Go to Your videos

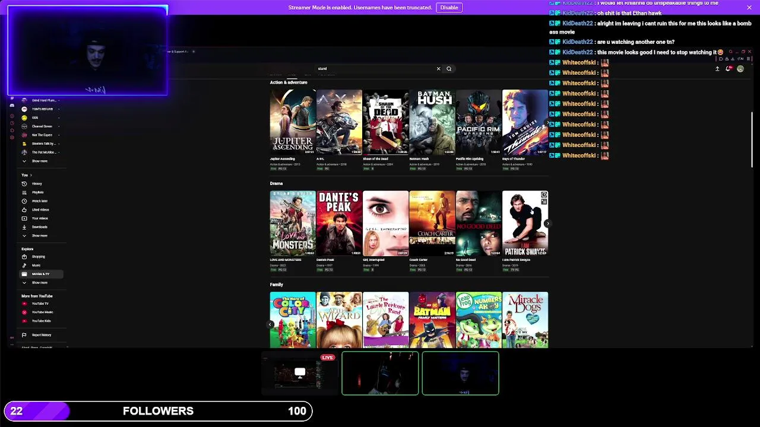coord(42,218)
